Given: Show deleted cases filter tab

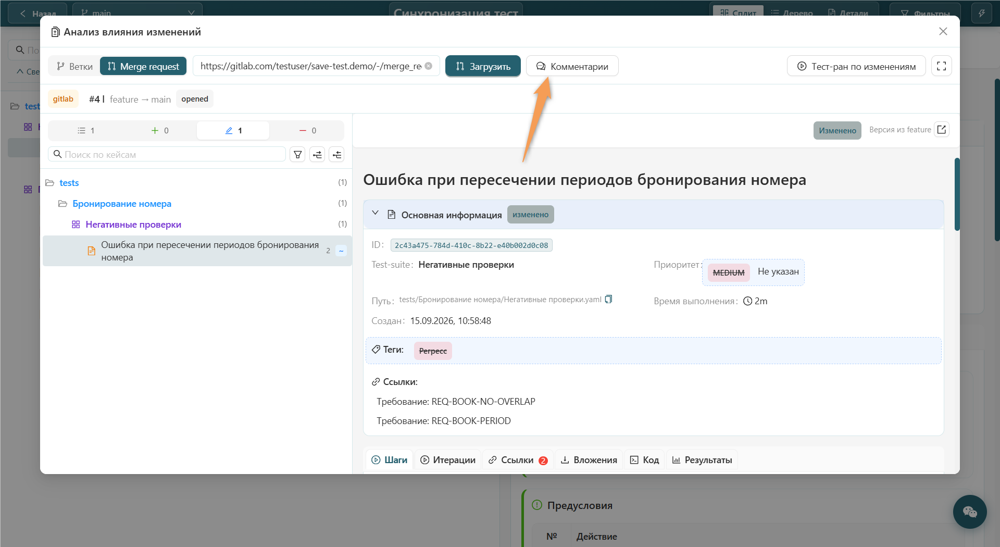Looking at the screenshot, I should click(307, 130).
